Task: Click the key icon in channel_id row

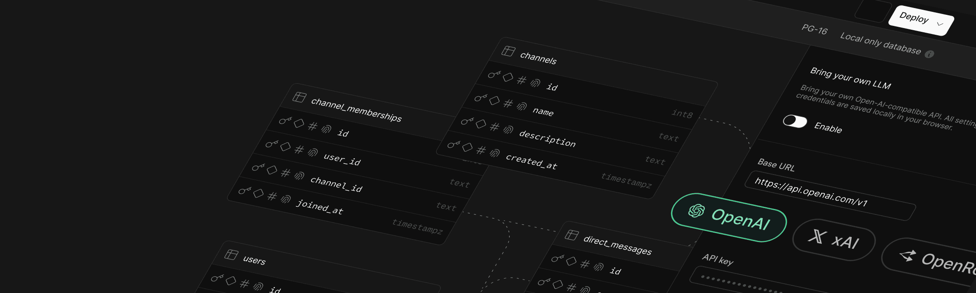Action: (258, 167)
